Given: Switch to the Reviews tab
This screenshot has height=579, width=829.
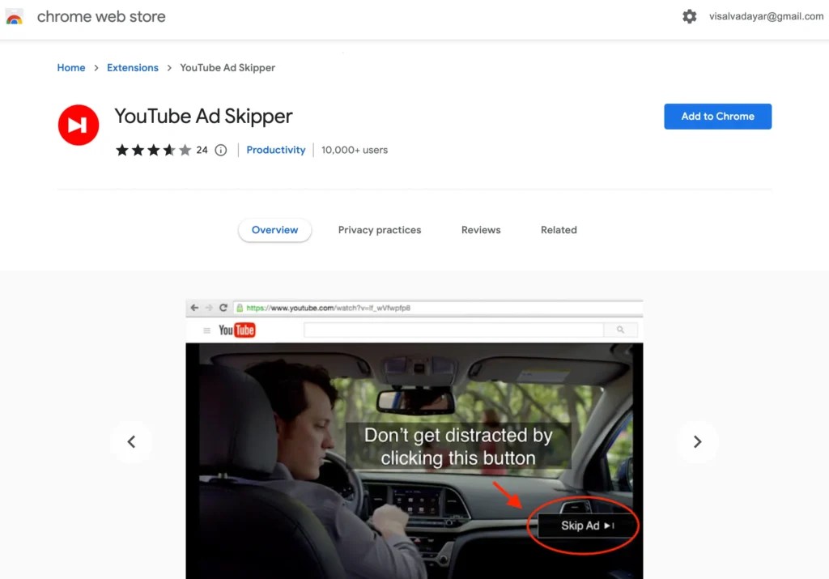Looking at the screenshot, I should (x=480, y=230).
